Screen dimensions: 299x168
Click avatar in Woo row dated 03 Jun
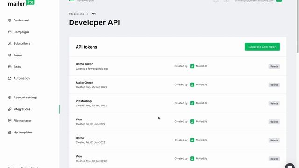pos(192,121)
